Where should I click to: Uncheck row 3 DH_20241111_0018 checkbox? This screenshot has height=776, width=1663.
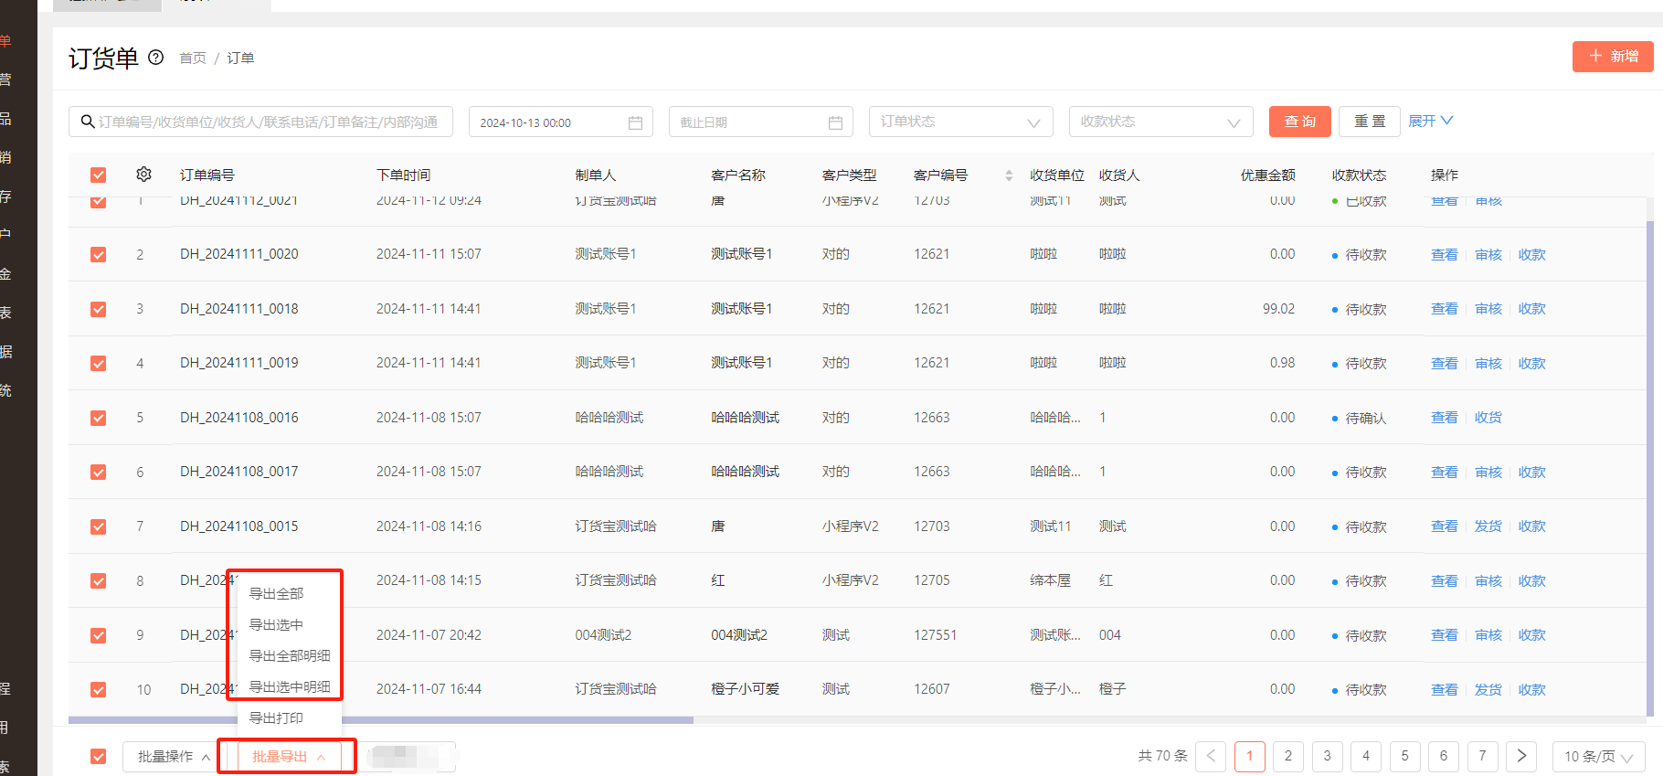click(x=99, y=309)
